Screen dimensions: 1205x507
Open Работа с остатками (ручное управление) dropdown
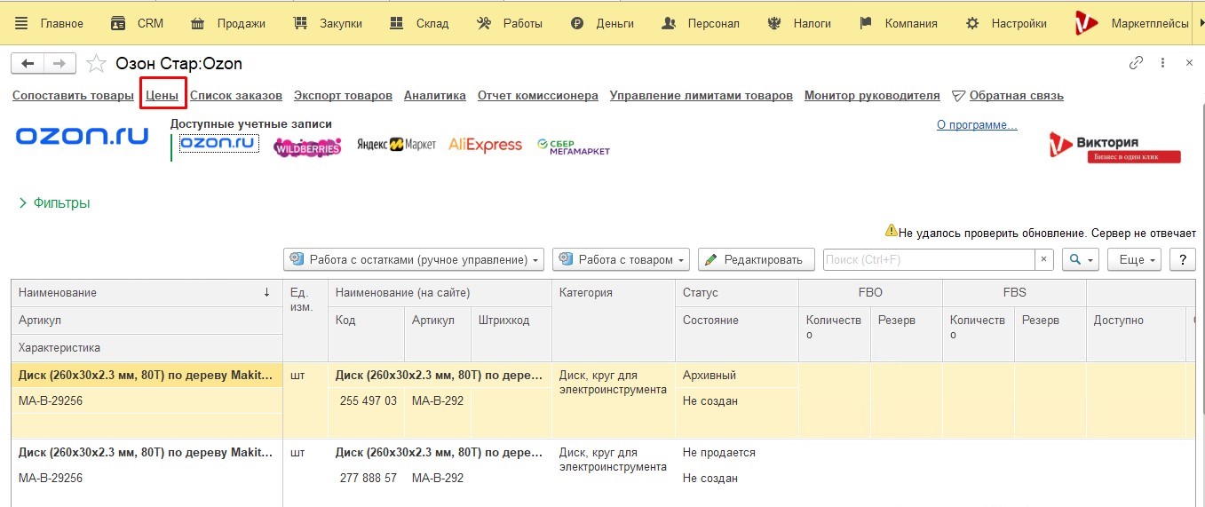[x=414, y=259]
